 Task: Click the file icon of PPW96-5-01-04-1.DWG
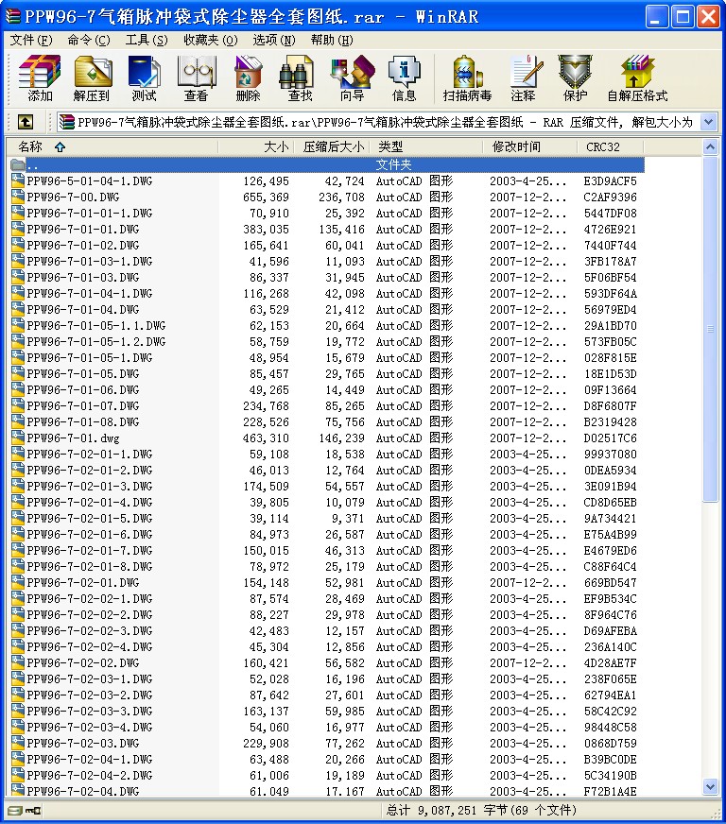[x=18, y=180]
